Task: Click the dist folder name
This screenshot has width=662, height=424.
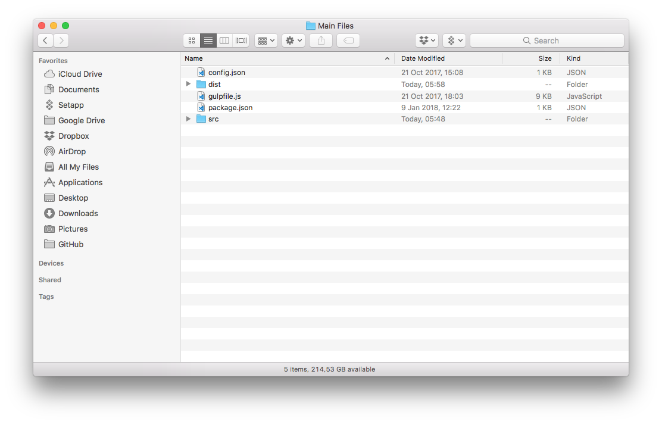Action: click(x=214, y=85)
